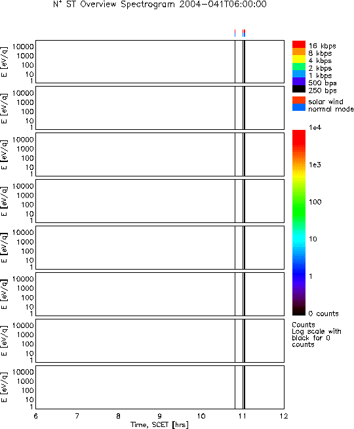Image resolution: width=354 pixels, height=429 pixels.
Task: Click the orange 8 kbps legend swatch
Action: click(x=299, y=52)
